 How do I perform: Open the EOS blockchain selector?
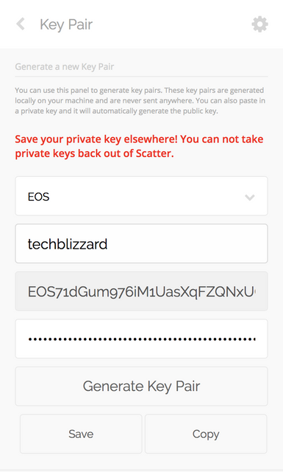[x=141, y=196]
